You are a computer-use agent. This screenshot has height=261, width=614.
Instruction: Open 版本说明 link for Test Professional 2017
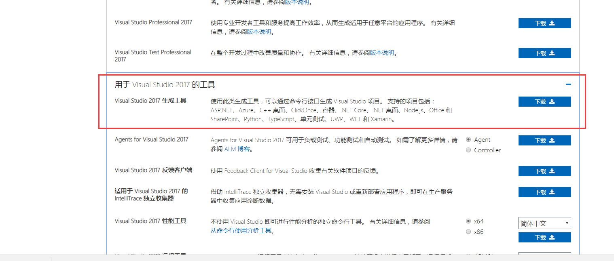pos(382,53)
